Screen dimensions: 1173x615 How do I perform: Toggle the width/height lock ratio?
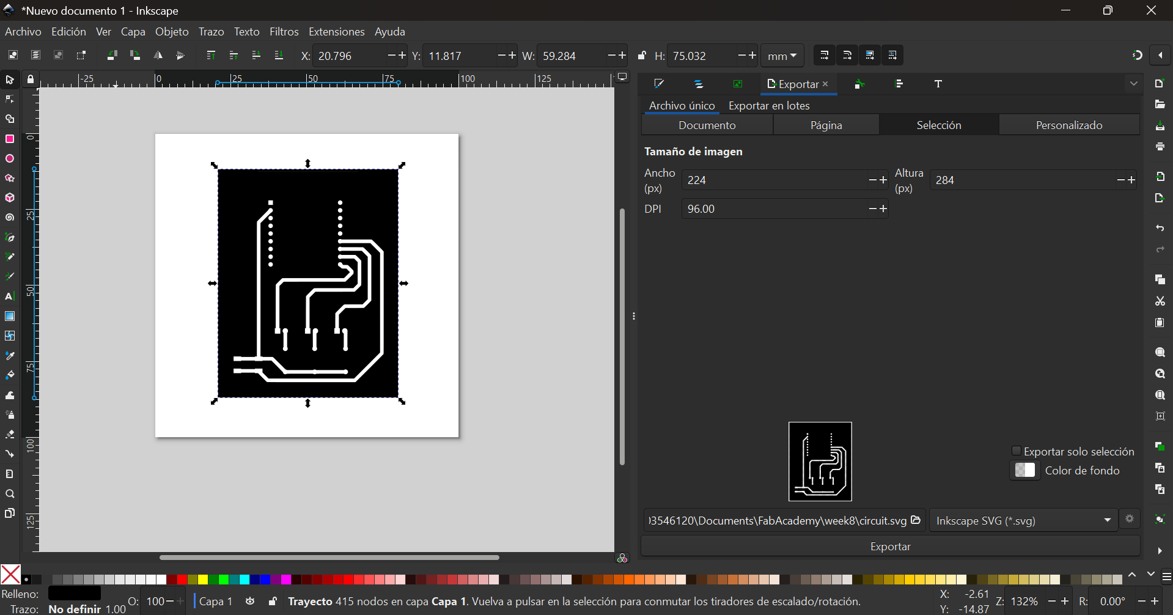pyautogui.click(x=642, y=56)
